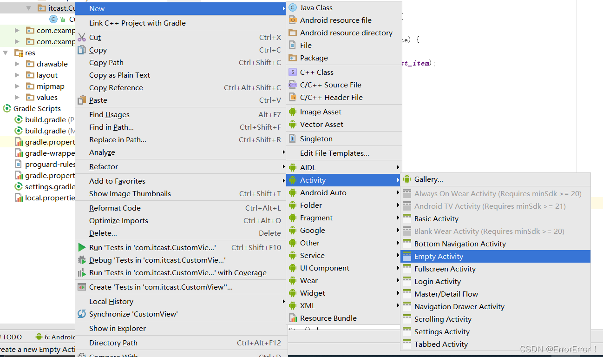Click the Resource Bundle icon
Screen dimensions: 603x357
point(293,318)
